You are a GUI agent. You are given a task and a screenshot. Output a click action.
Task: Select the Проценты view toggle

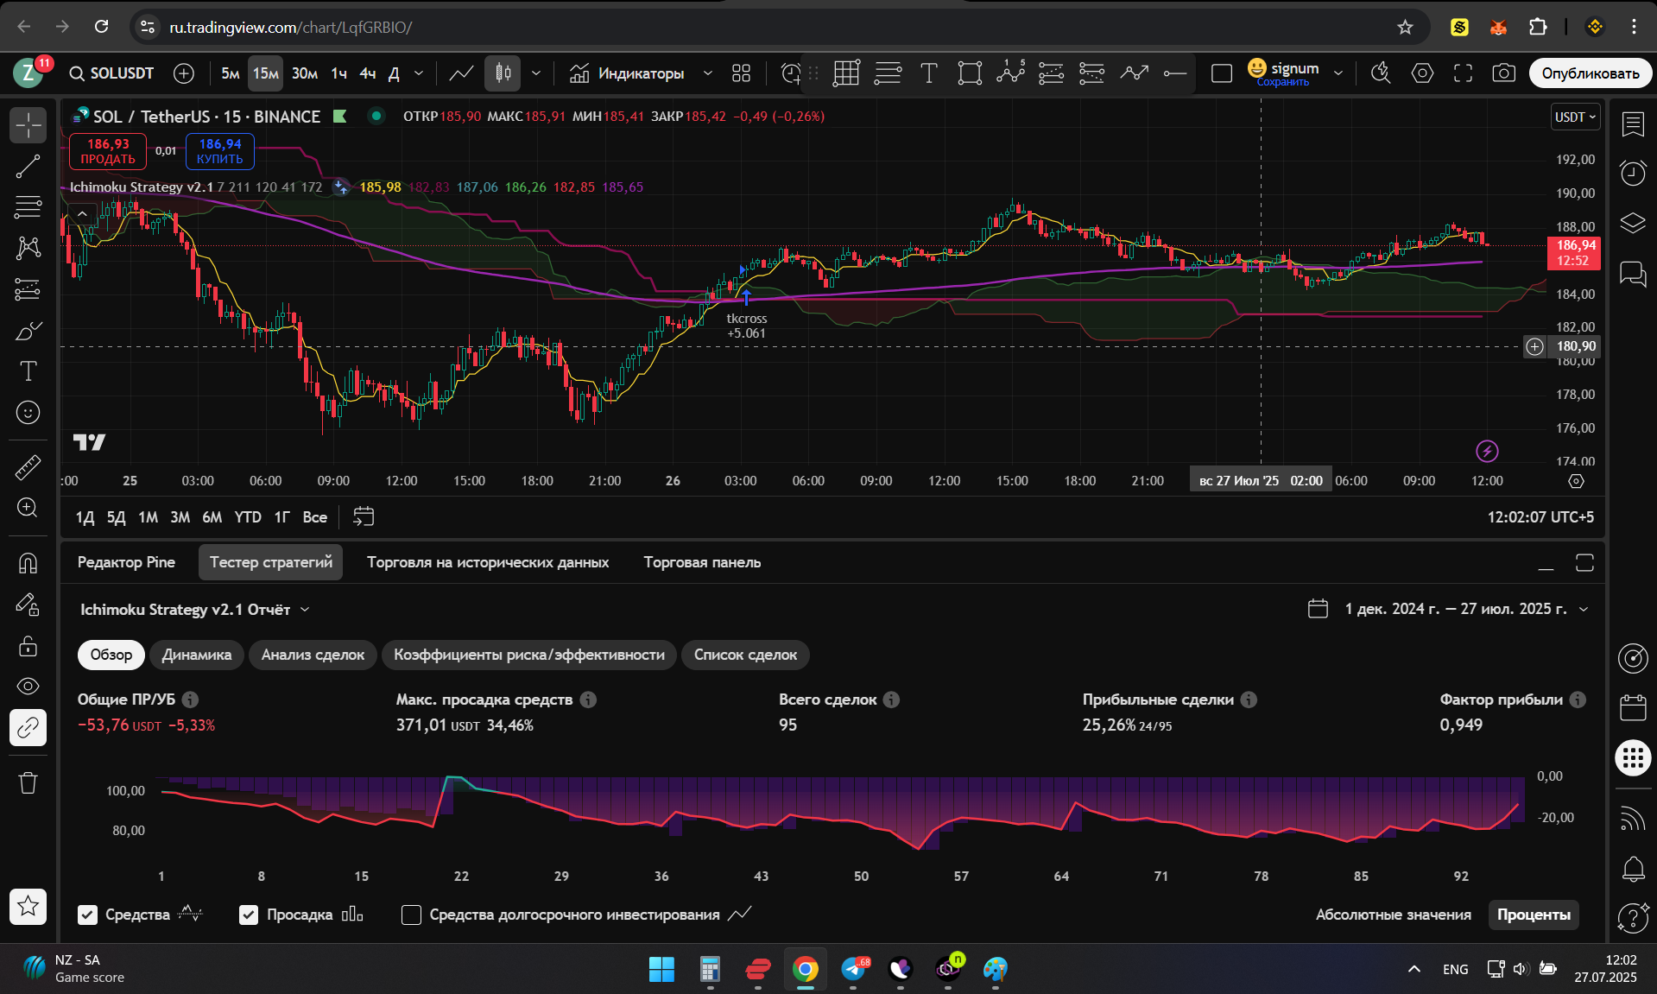click(1534, 915)
